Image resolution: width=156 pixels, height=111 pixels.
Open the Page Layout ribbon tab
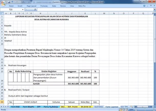pyautogui.click(x=31, y=6)
